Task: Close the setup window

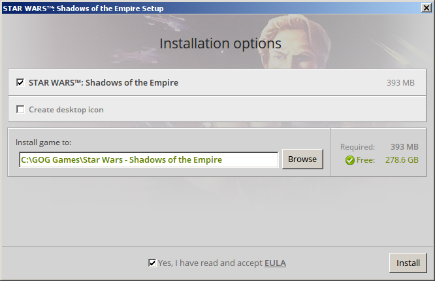Action: [426, 8]
